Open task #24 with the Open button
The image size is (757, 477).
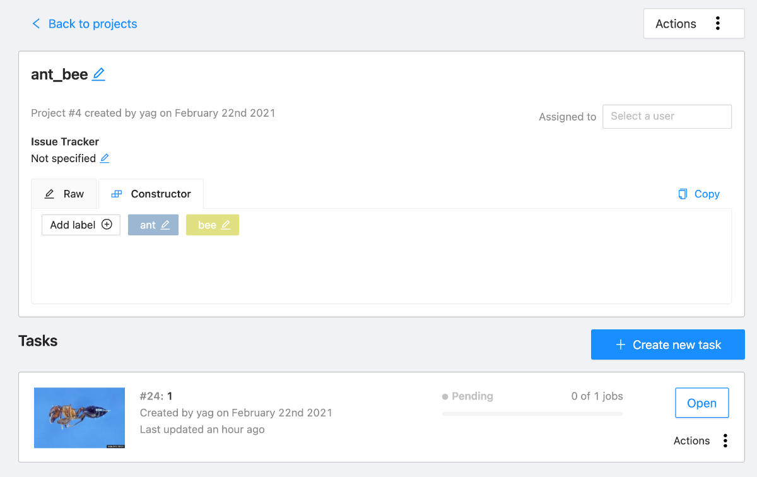click(701, 403)
